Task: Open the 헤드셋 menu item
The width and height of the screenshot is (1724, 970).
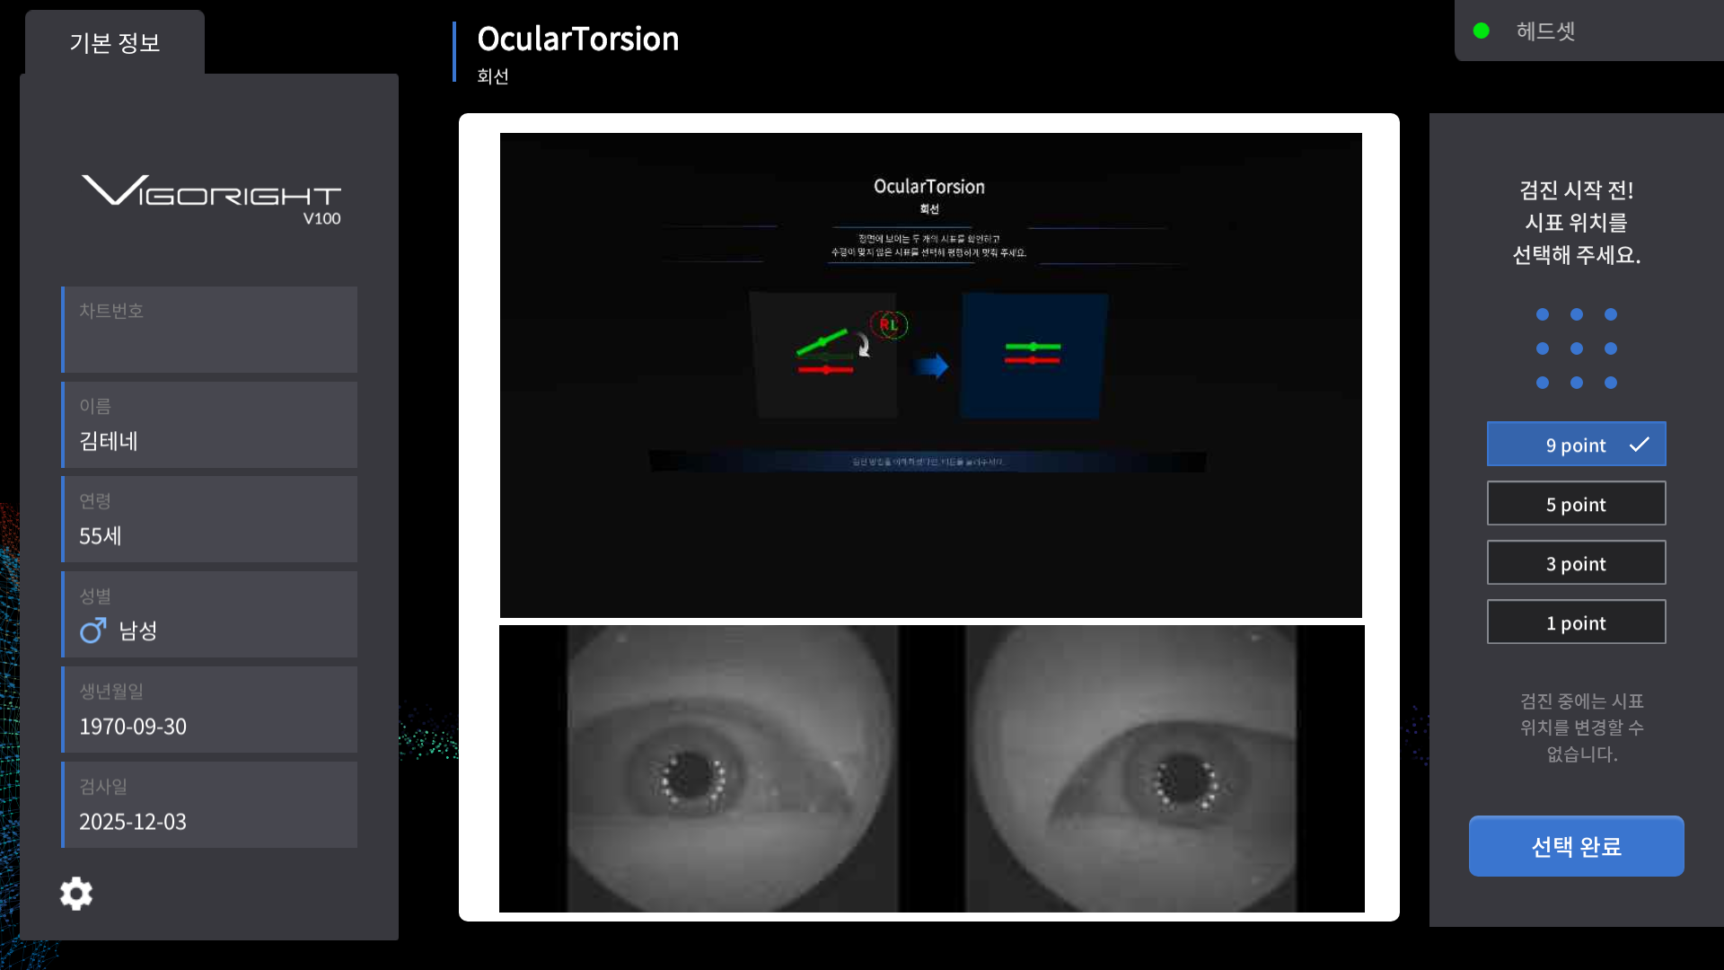Action: [x=1546, y=30]
